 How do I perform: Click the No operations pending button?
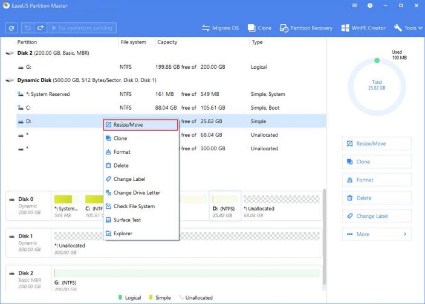(82, 28)
